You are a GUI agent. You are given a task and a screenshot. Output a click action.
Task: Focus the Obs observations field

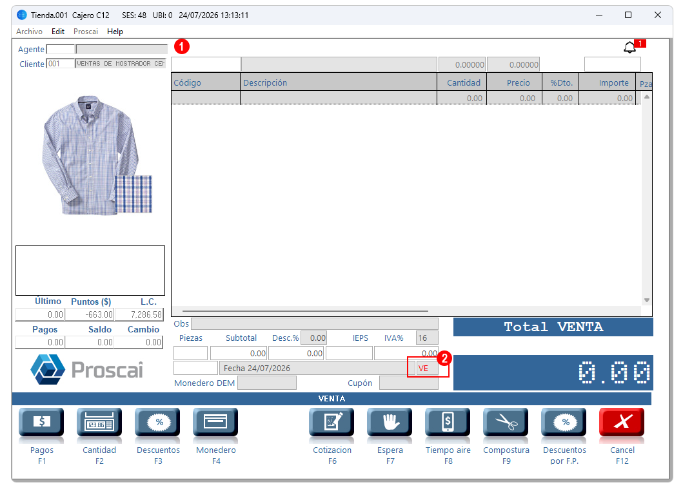point(315,323)
